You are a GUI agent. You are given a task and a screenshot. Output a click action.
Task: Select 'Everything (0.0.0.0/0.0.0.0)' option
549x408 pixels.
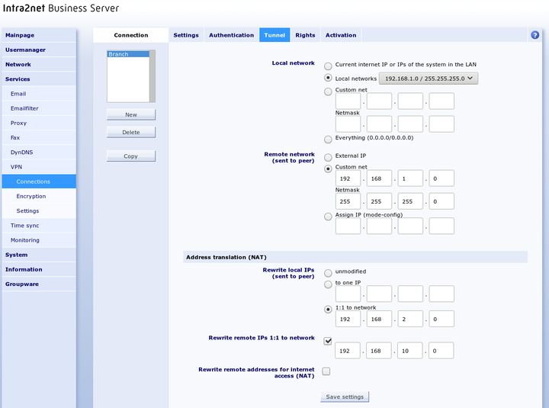(x=328, y=140)
